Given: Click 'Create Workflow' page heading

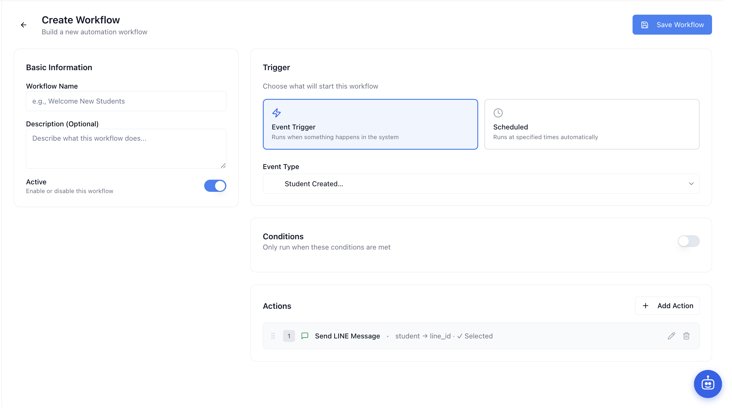Looking at the screenshot, I should (x=81, y=20).
